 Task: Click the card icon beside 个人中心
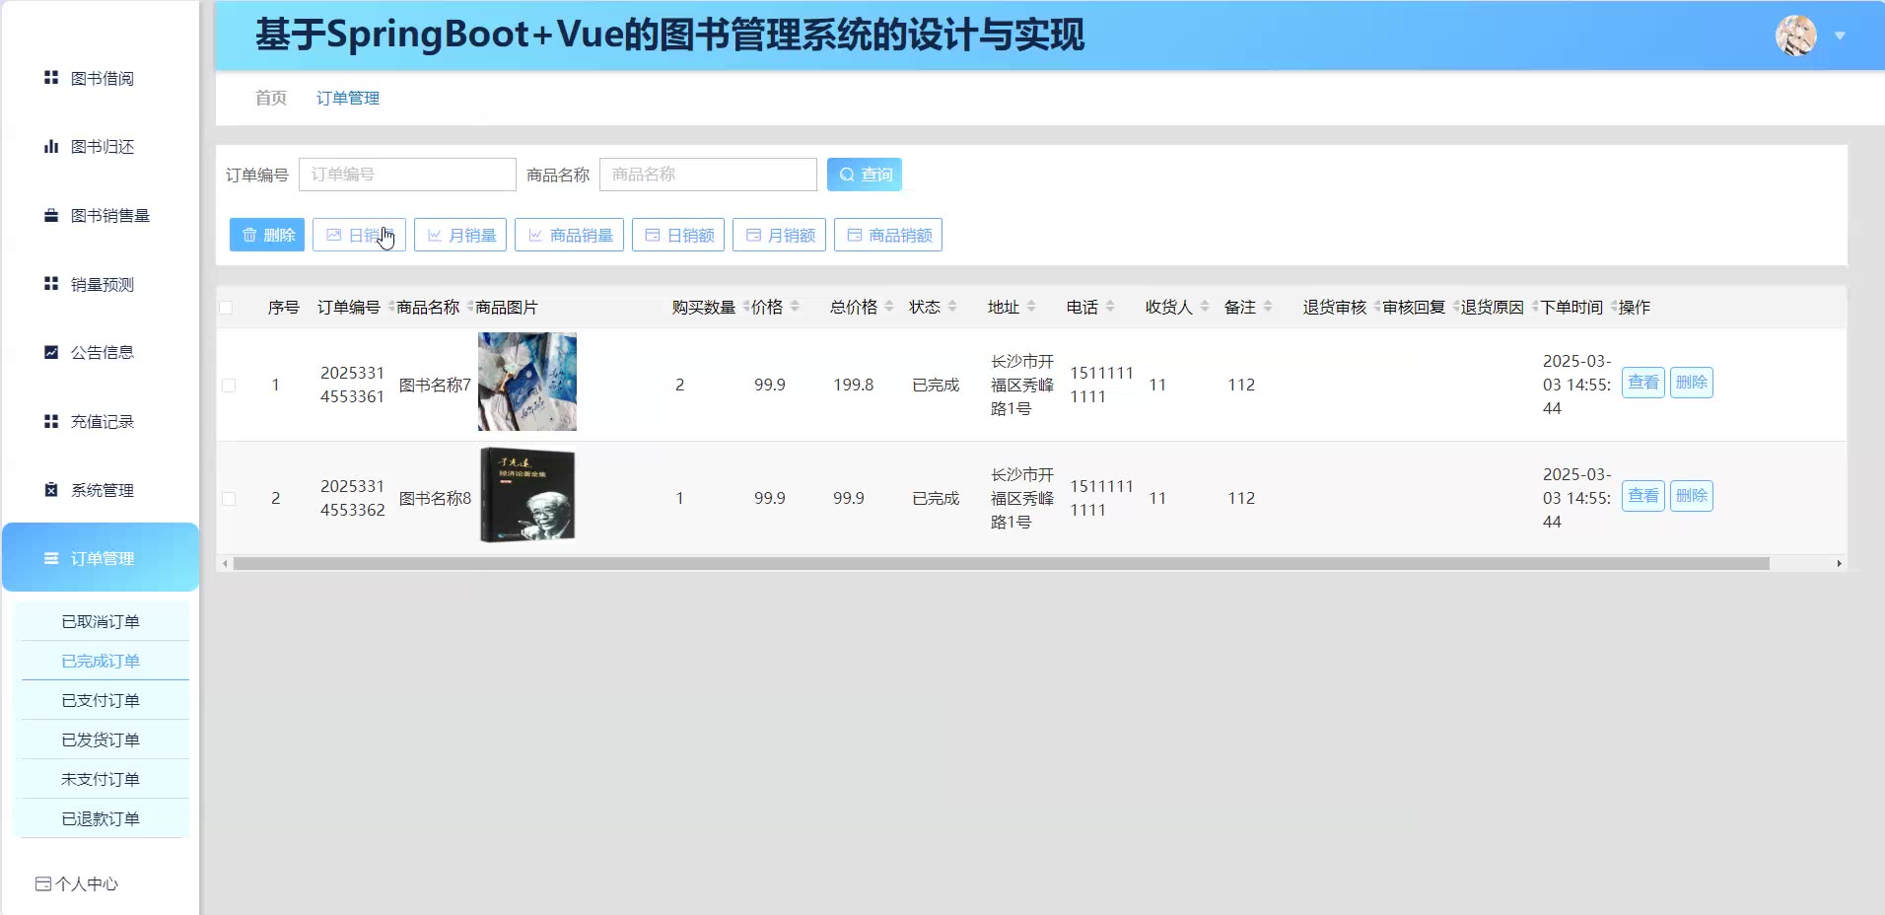click(43, 883)
